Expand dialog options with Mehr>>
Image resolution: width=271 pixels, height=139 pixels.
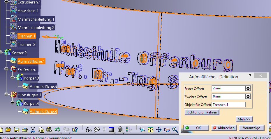click(244, 119)
